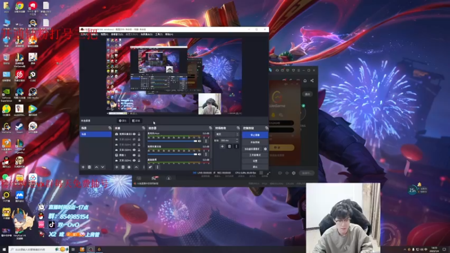Pop out audio mixer dock panel

click(x=210, y=128)
